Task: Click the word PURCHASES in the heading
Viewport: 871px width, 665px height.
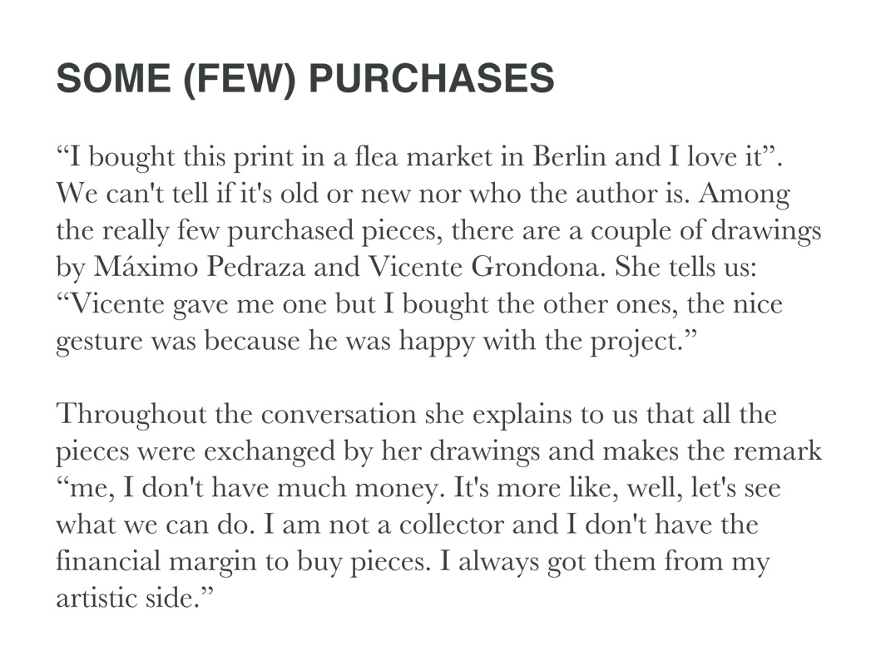Action: tap(432, 77)
